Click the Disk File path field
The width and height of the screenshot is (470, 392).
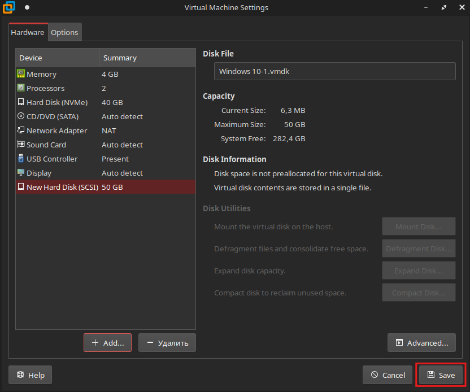pos(334,71)
